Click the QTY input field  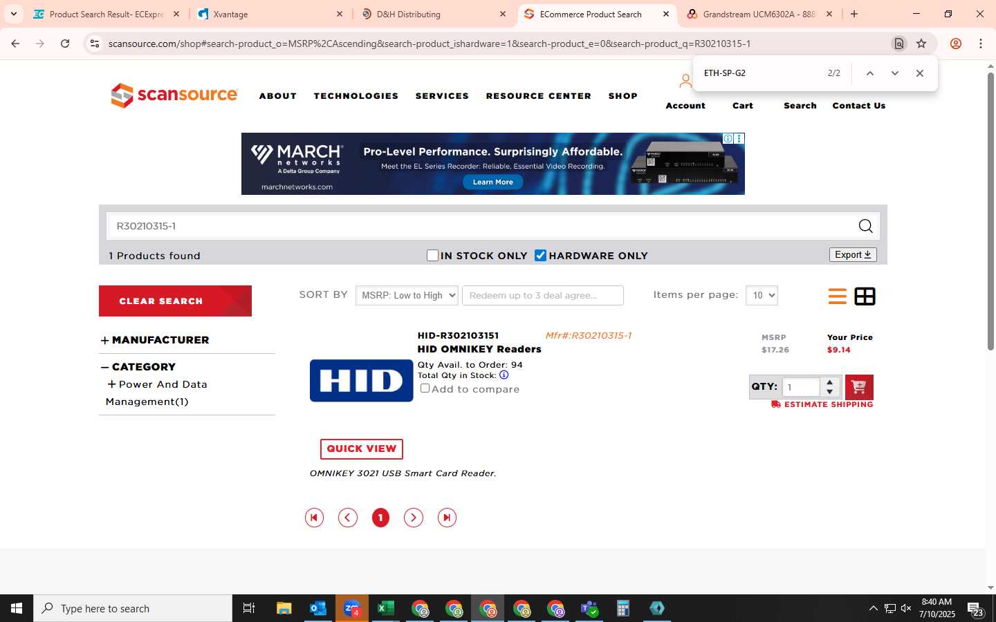(x=801, y=387)
